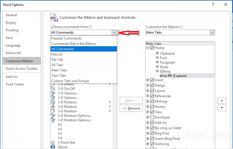Select the 4:3 command
The image size is (233, 149).
(60, 125)
